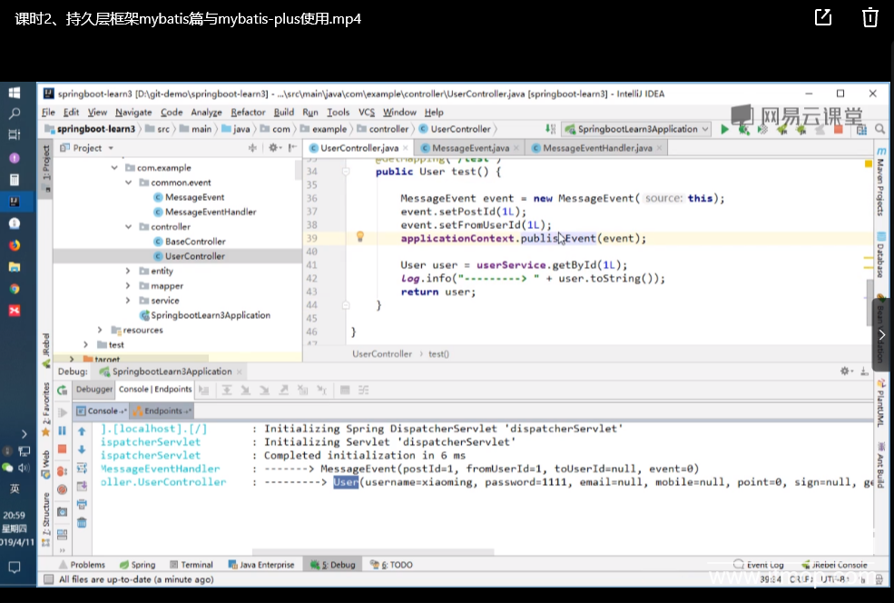The height and width of the screenshot is (603, 894).
Task: Open the SpringbootLearn3Application run configuration dropdown
Action: [x=635, y=129]
